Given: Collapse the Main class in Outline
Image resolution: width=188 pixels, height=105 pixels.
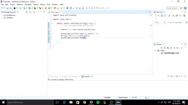Looking at the screenshot, I should (155, 50).
